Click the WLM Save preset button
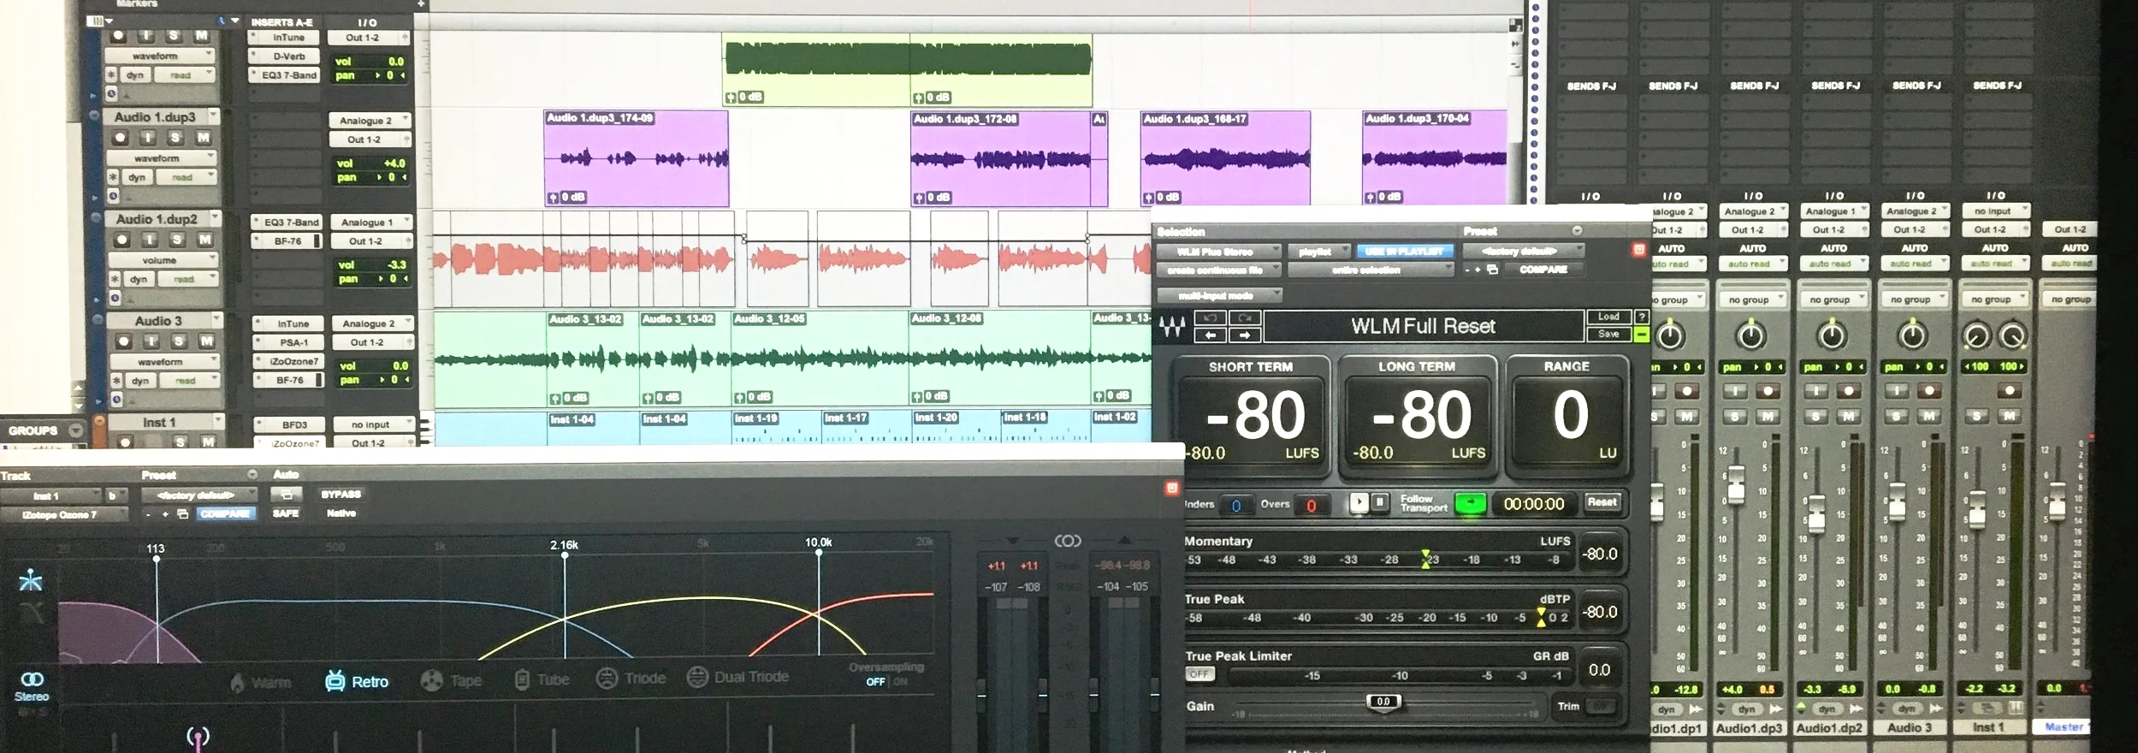Screen dimensions: 2138x753 [x=1608, y=334]
